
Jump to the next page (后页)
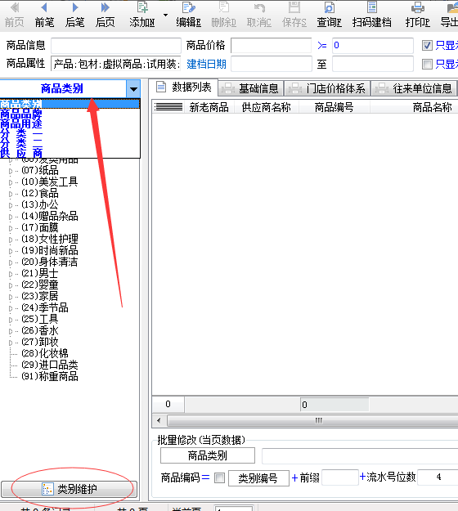point(105,15)
